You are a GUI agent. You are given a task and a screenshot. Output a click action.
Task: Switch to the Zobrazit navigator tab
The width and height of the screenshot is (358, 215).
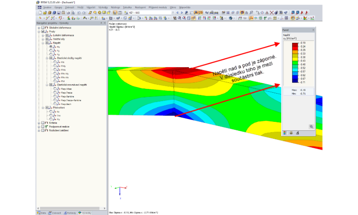55,213
